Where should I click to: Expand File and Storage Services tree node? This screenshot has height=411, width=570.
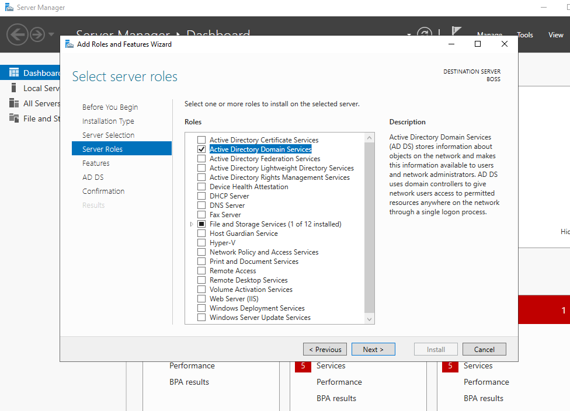(192, 224)
